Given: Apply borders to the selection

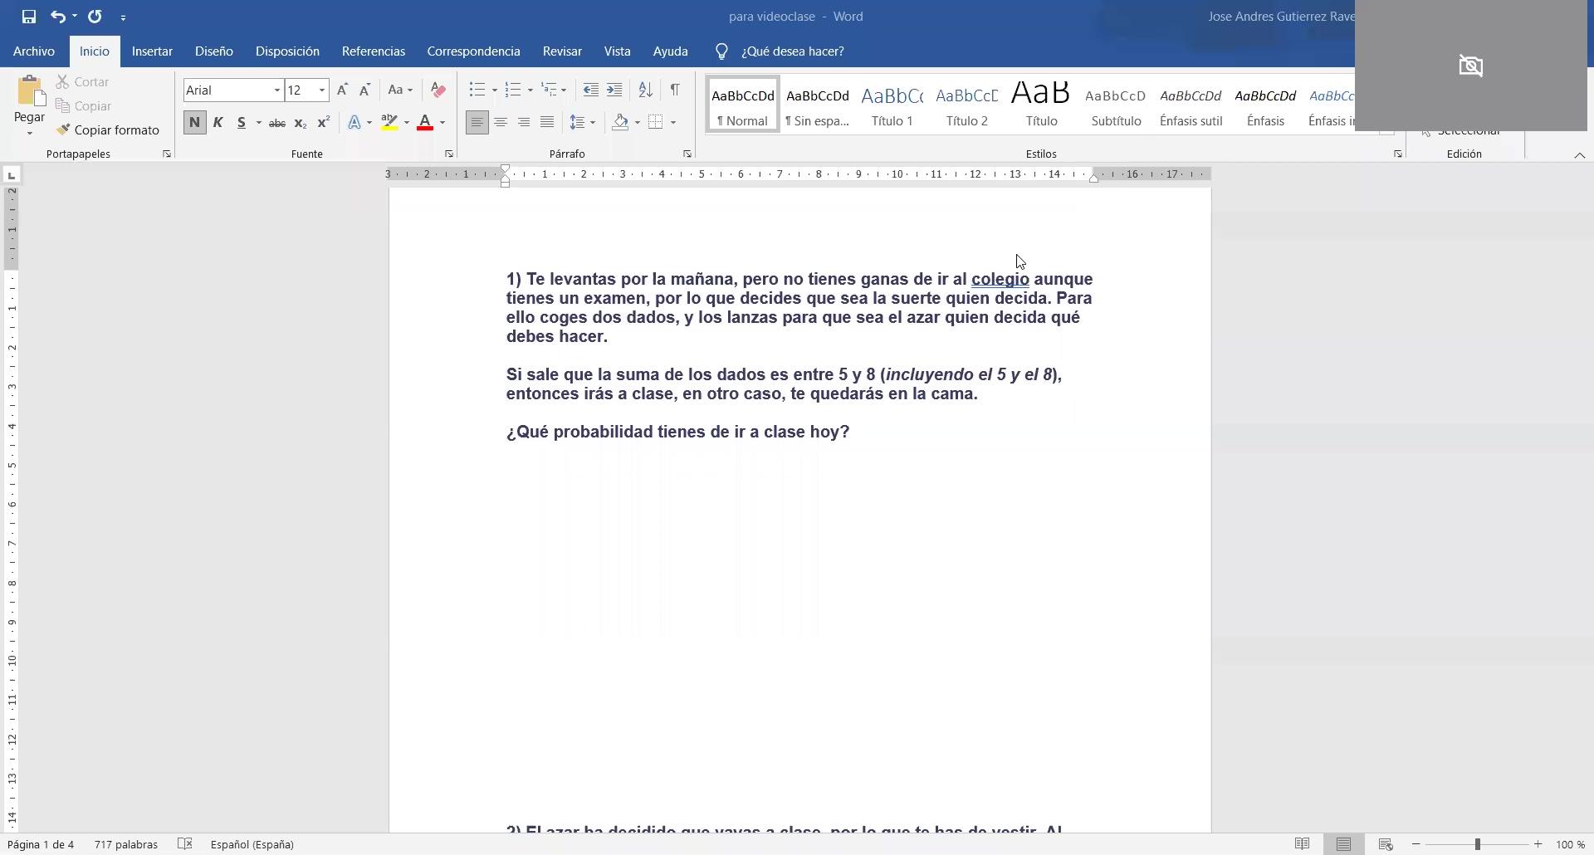Looking at the screenshot, I should 655,123.
